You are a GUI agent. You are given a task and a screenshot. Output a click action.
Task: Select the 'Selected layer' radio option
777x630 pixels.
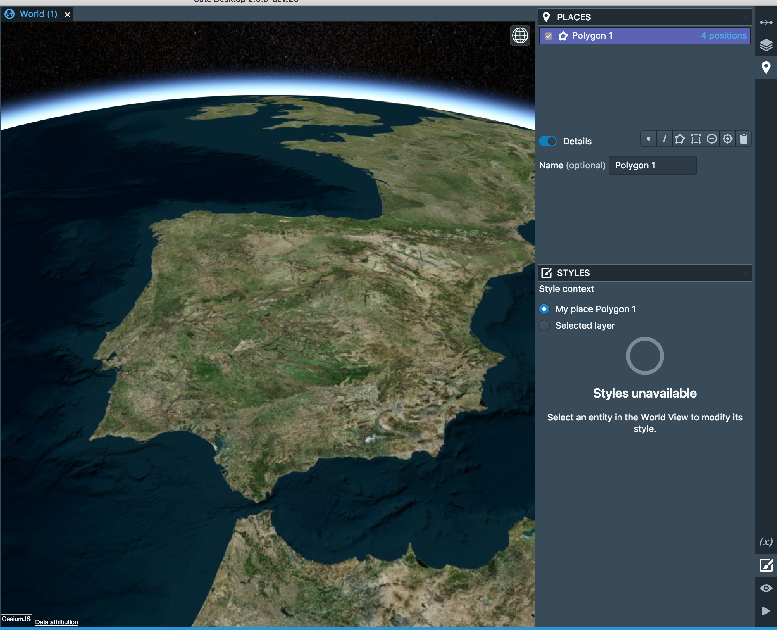pyautogui.click(x=544, y=325)
